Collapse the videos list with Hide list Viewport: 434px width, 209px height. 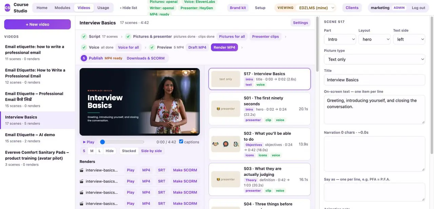point(129,8)
